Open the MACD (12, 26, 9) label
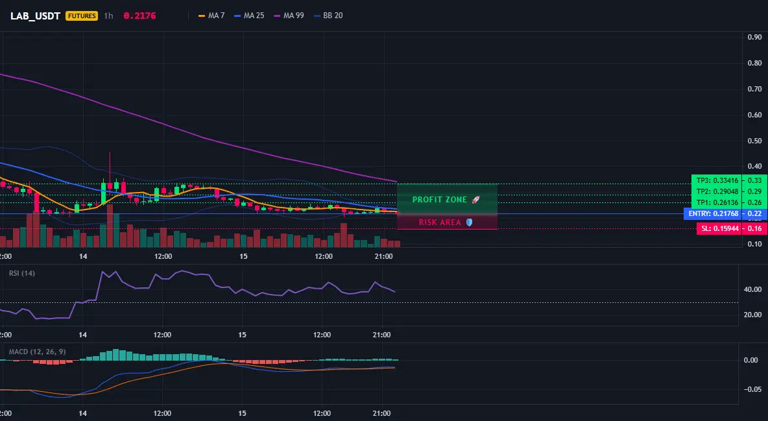 (x=37, y=352)
